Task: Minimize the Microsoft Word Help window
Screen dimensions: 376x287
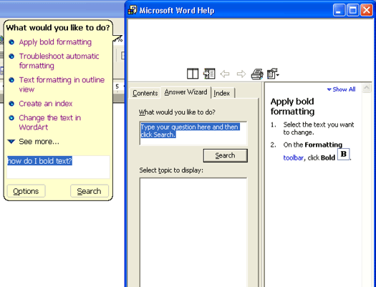Action: [x=339, y=10]
